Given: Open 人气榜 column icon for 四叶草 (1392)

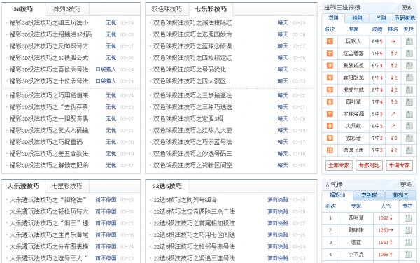Looking at the screenshot, I should click(x=408, y=218).
